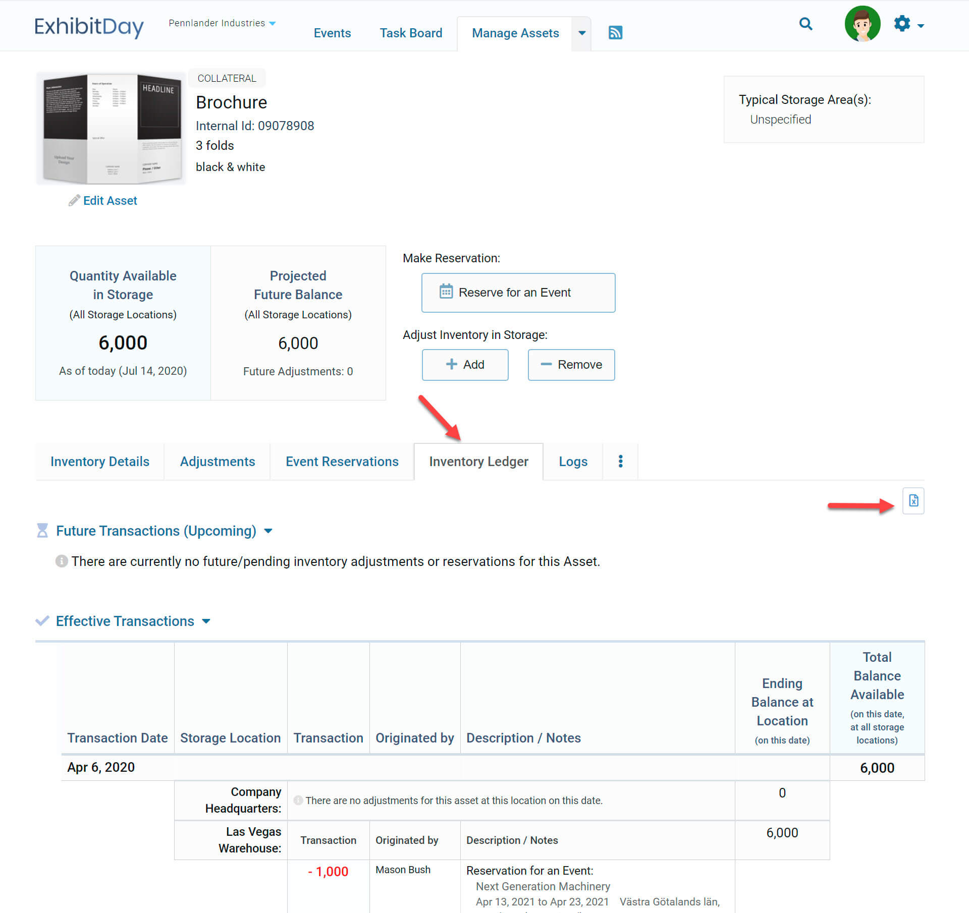Click Reserve for an Event
Screen dimensions: 969x913
click(518, 292)
